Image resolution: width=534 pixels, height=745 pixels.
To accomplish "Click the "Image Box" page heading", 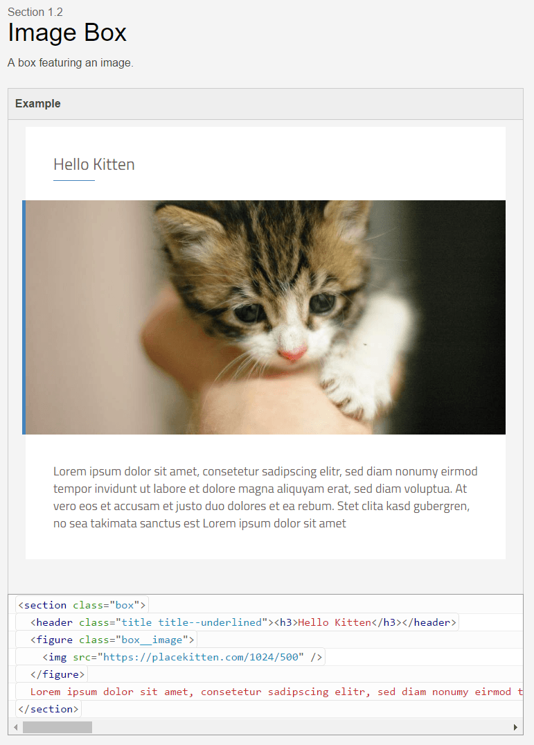I will (x=67, y=33).
